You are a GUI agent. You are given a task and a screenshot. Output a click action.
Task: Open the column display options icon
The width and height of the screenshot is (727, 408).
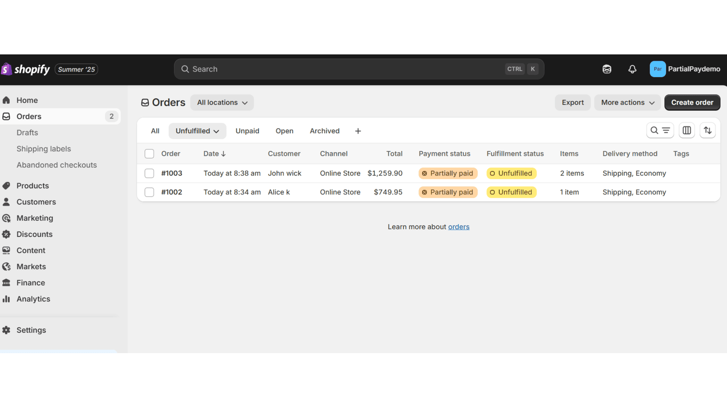coord(687,130)
